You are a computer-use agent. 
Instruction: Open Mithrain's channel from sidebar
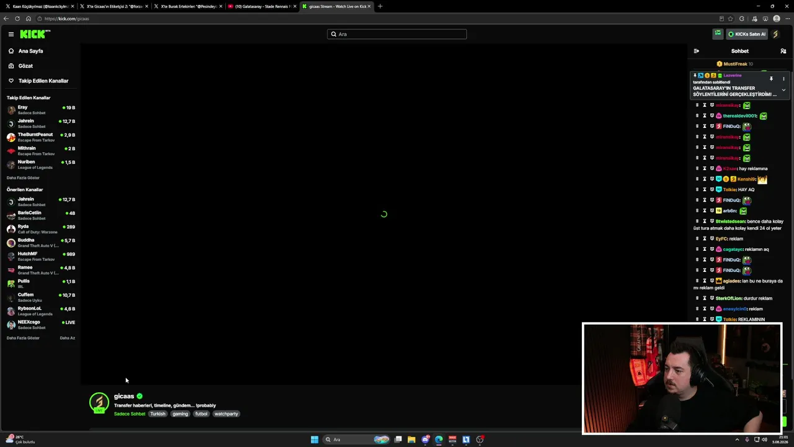(x=41, y=151)
